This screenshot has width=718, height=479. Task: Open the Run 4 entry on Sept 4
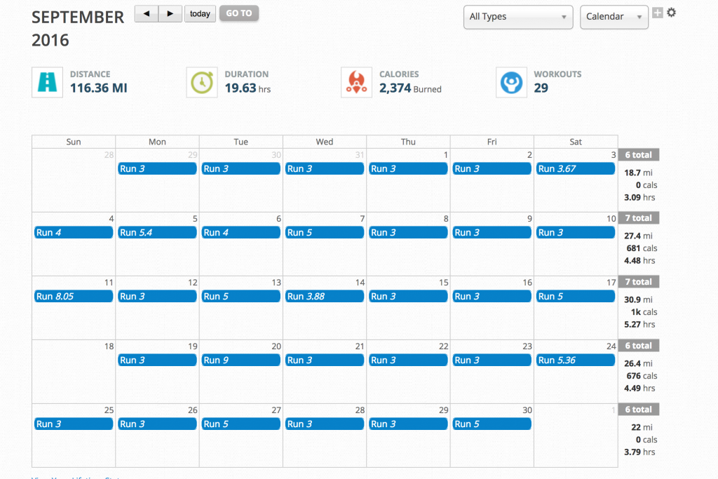pos(73,232)
